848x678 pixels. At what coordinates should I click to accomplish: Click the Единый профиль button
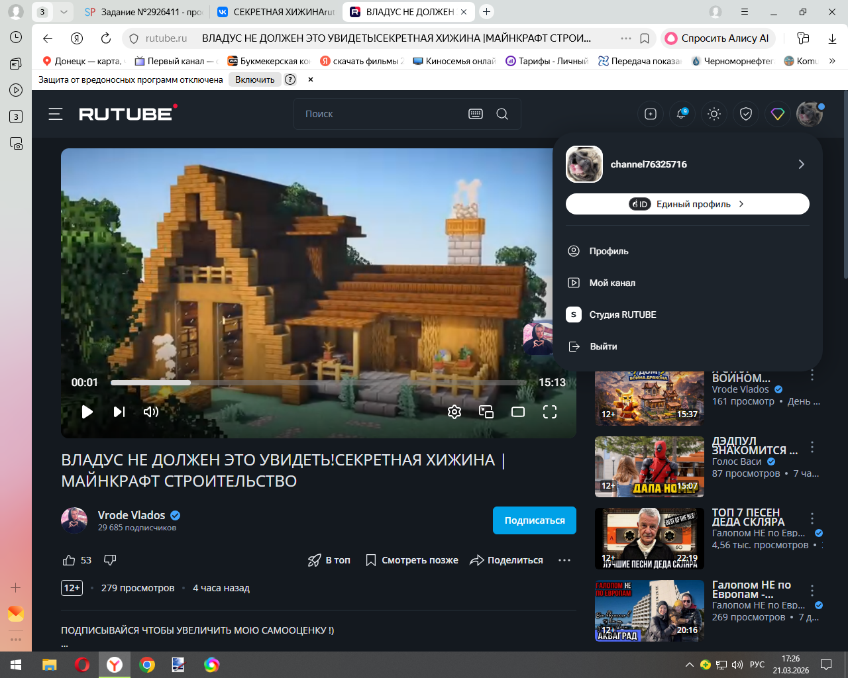coord(688,204)
